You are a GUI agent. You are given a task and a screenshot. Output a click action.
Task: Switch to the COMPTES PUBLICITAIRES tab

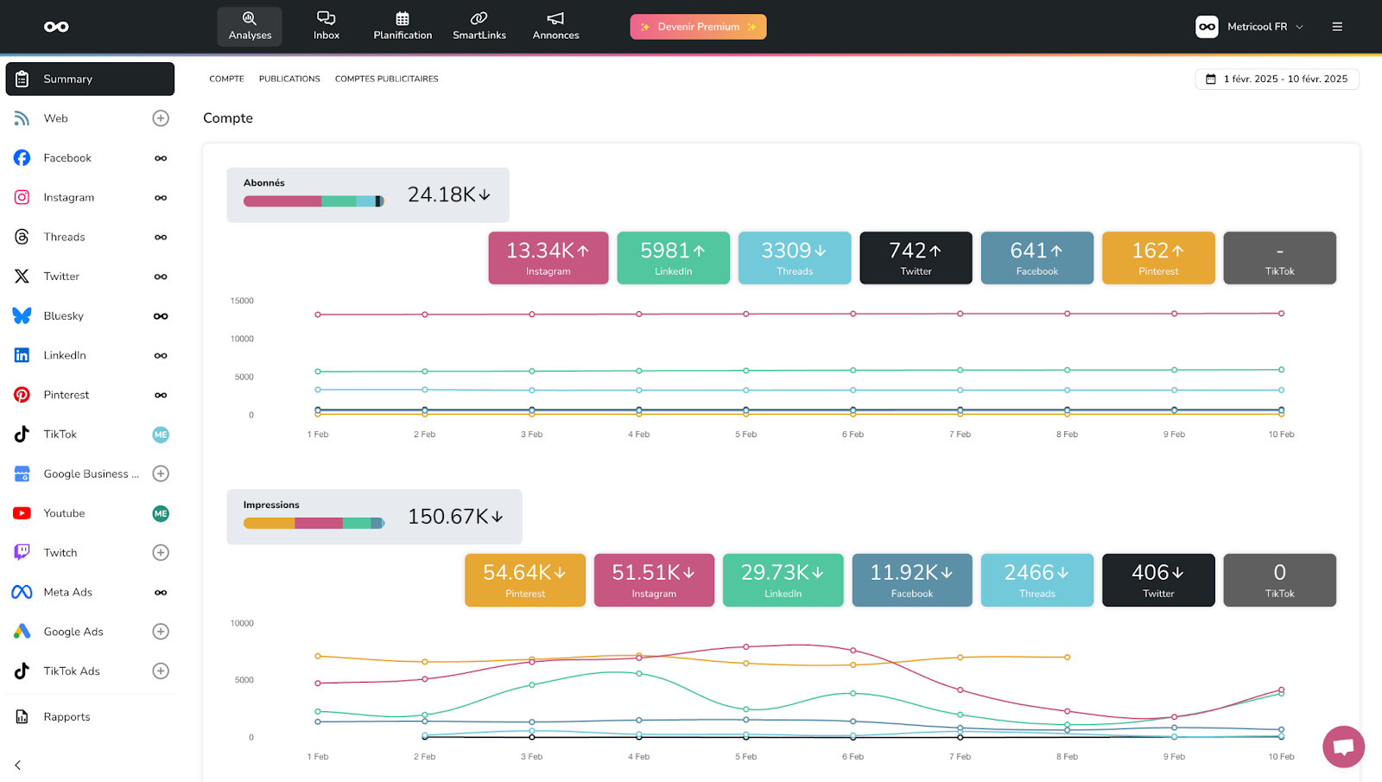[x=386, y=79]
